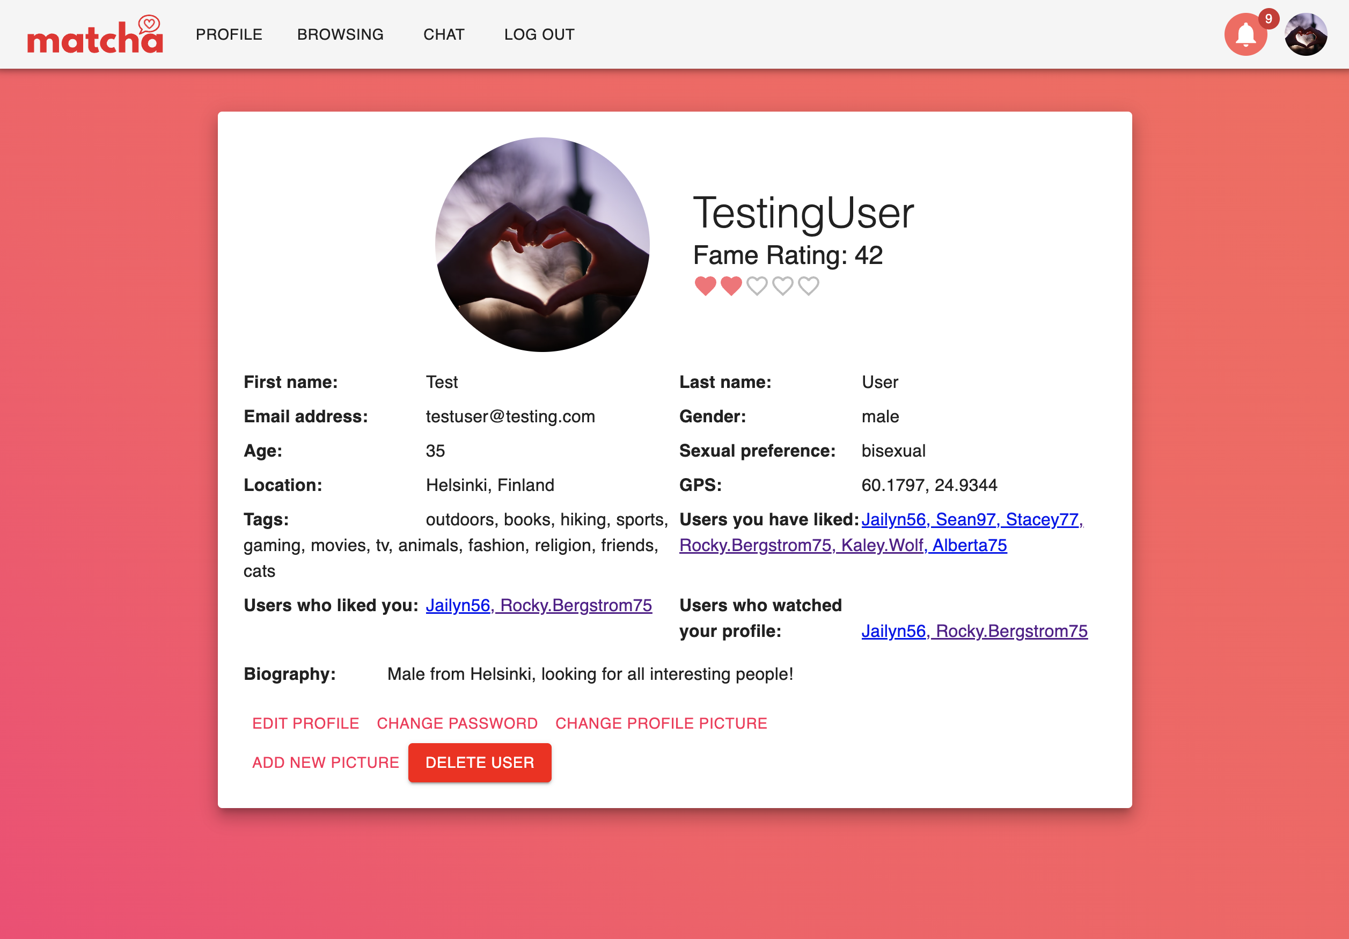This screenshot has height=939, width=1349.
Task: Click EDIT PROFILE link
Action: (306, 723)
